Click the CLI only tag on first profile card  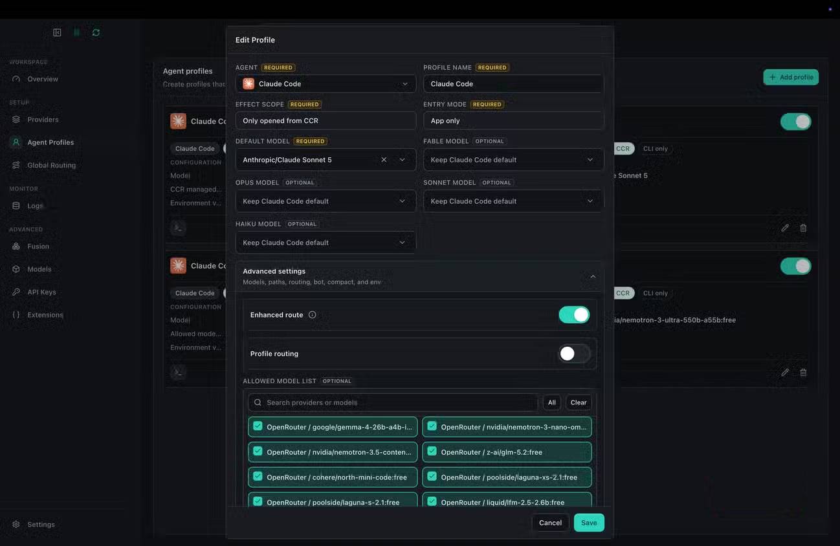coord(655,148)
